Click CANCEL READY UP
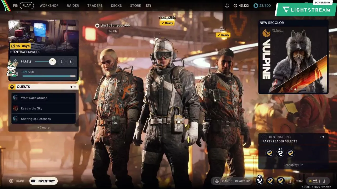The image size is (337, 189). click(232, 181)
